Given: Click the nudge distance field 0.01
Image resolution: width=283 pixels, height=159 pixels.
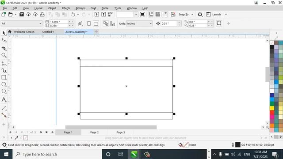Looking at the screenshot, I should (x=169, y=23).
